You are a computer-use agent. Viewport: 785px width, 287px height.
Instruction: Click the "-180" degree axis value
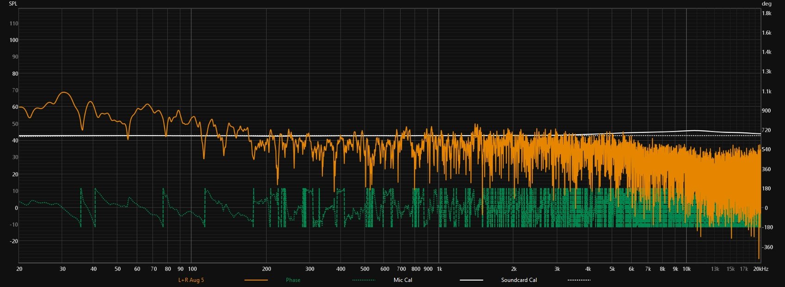click(x=767, y=227)
